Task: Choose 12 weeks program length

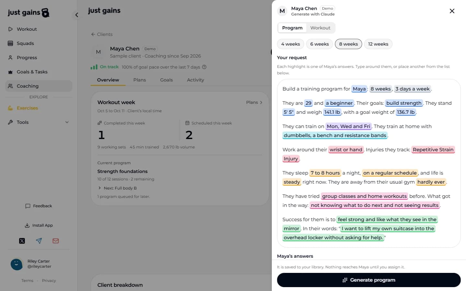Action: 378,44
